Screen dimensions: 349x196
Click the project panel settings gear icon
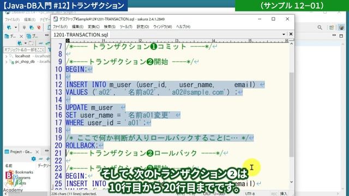(x=34, y=159)
